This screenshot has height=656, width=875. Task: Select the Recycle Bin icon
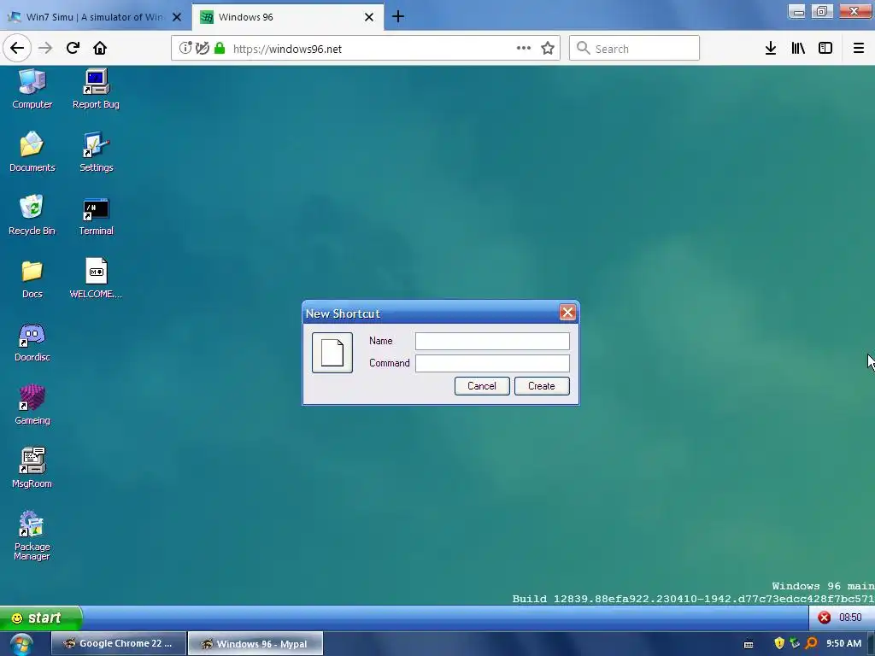pyautogui.click(x=32, y=215)
